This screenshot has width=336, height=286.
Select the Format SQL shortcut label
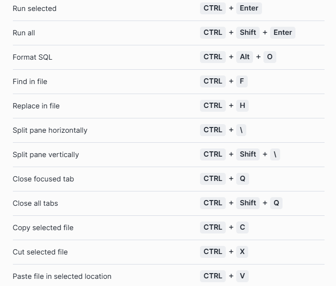[32, 57]
